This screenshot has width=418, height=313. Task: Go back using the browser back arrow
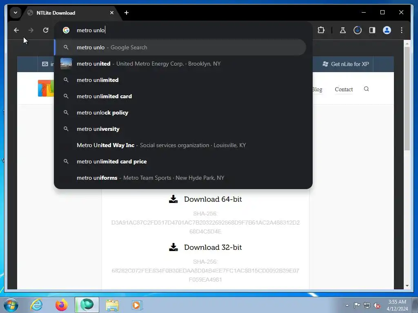[16, 30]
